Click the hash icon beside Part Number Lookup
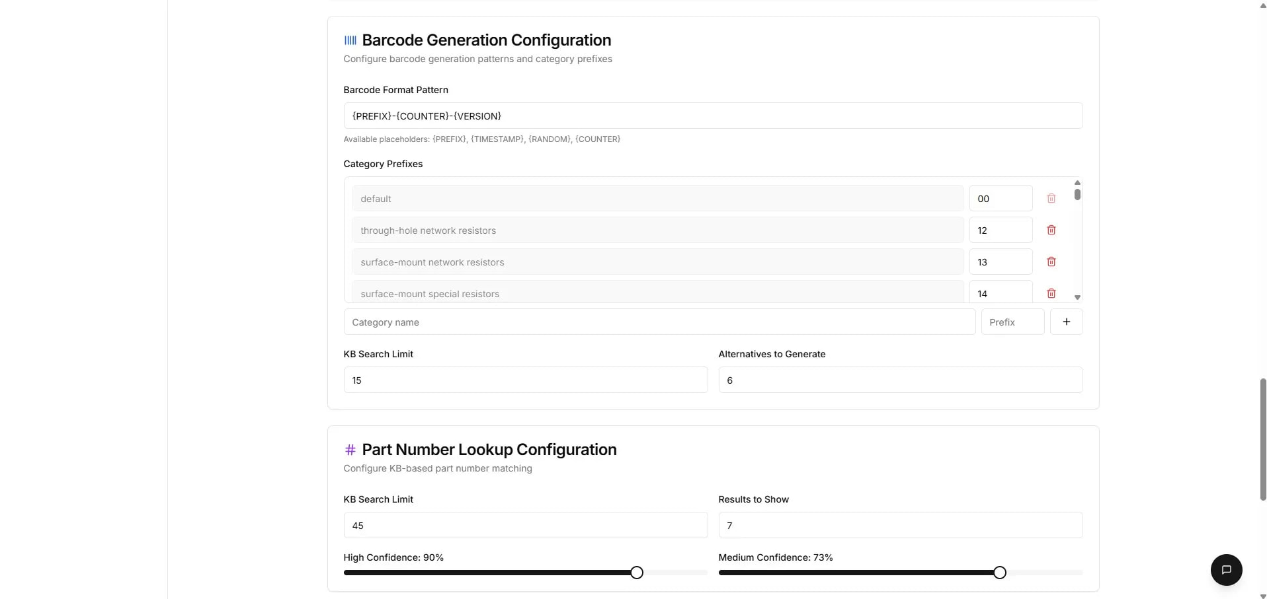 [x=350, y=450]
